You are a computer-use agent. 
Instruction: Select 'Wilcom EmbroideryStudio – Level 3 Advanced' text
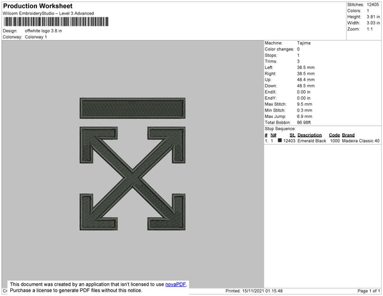(x=49, y=13)
